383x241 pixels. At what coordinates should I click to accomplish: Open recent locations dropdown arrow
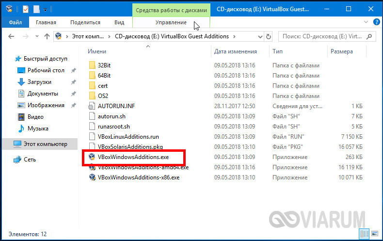coord(37,36)
